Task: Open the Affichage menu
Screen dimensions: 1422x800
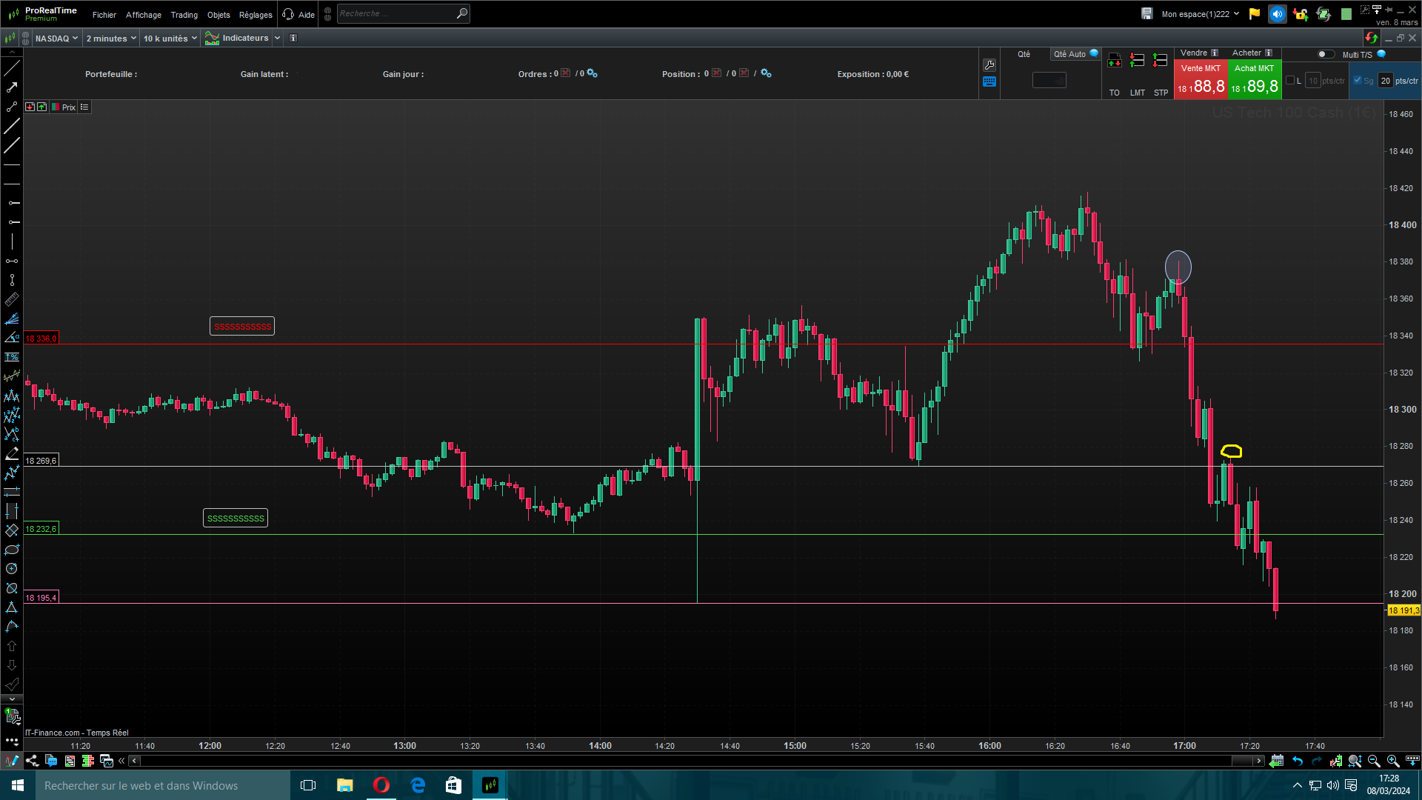Action: 143,15
